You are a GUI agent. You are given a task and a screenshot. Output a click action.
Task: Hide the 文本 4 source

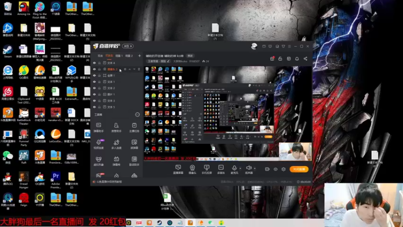coord(94,63)
